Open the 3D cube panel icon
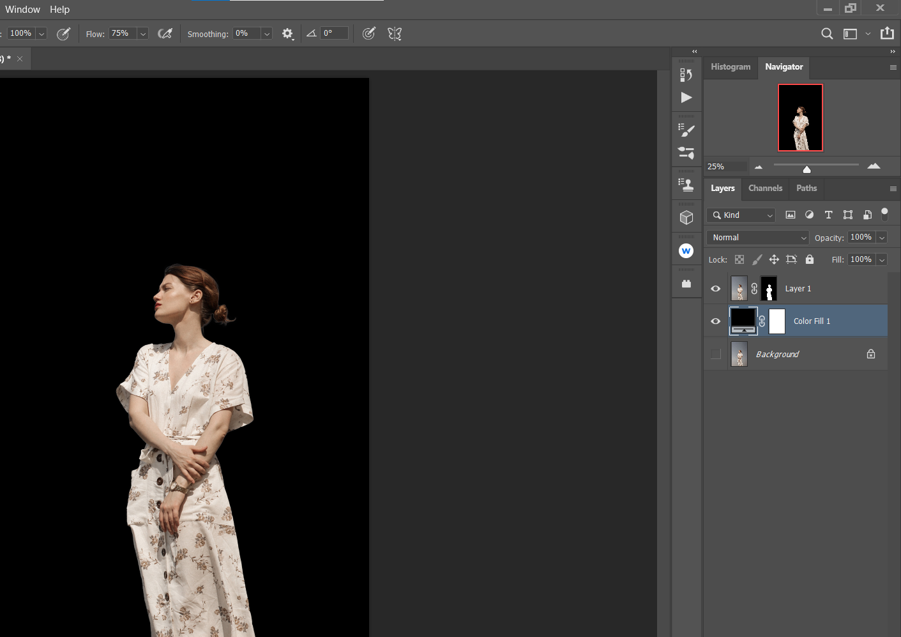Screen dimensions: 901x637 [686, 218]
